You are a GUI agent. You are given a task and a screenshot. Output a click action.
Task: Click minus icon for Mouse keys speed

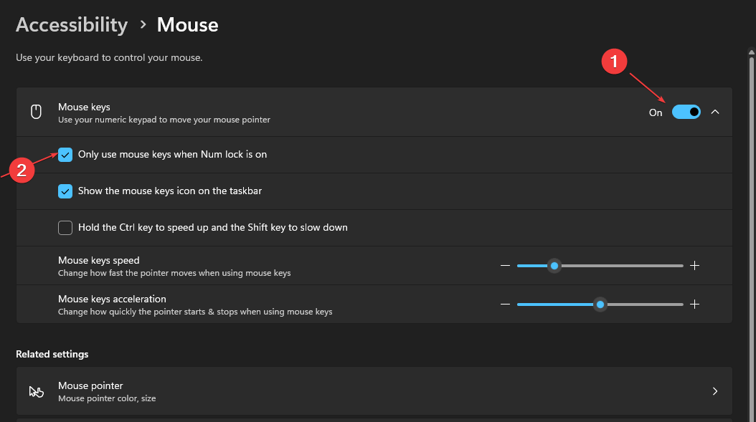[x=505, y=266]
